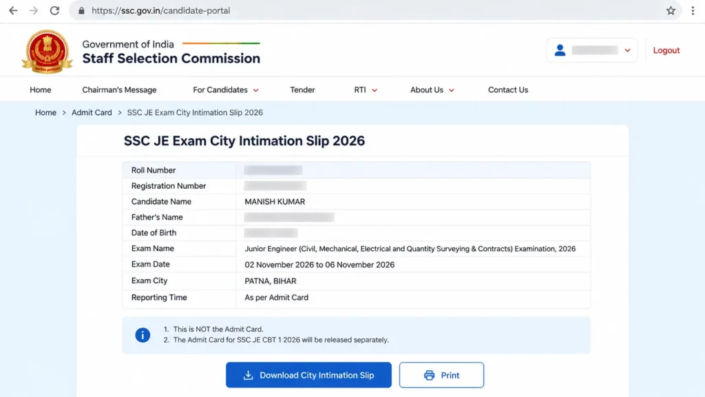Viewport: 705px width, 397px height.
Task: Click the Staff Selection Commission emblem logo
Action: coord(48,51)
